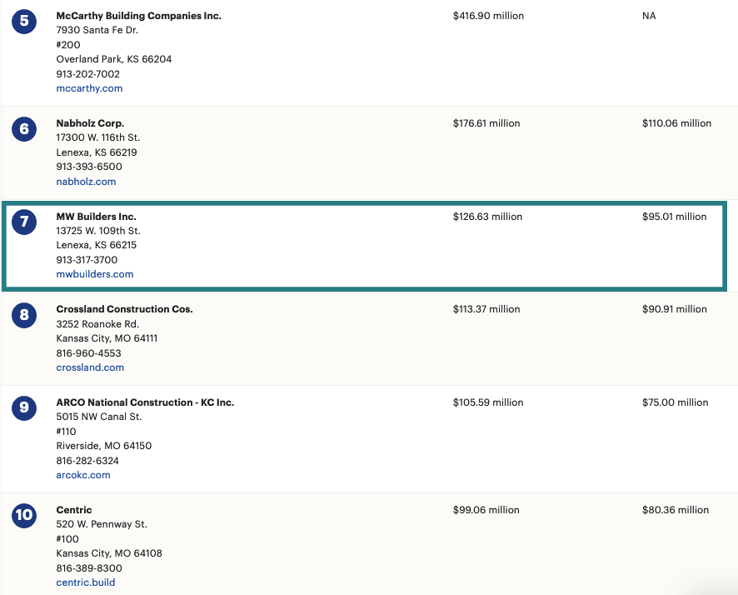
Task: Open the centric.build website link
Action: [x=86, y=582]
